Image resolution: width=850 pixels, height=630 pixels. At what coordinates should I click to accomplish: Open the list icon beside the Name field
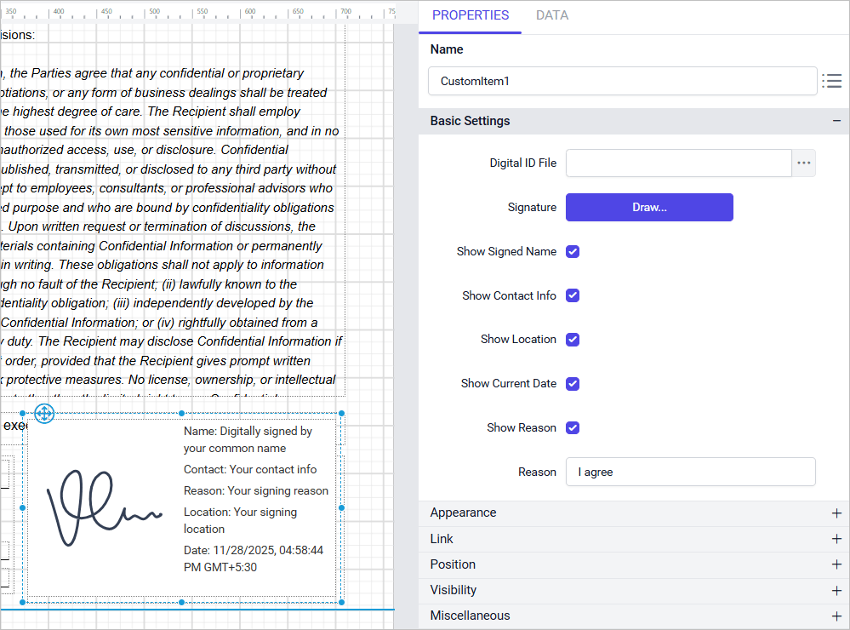831,81
